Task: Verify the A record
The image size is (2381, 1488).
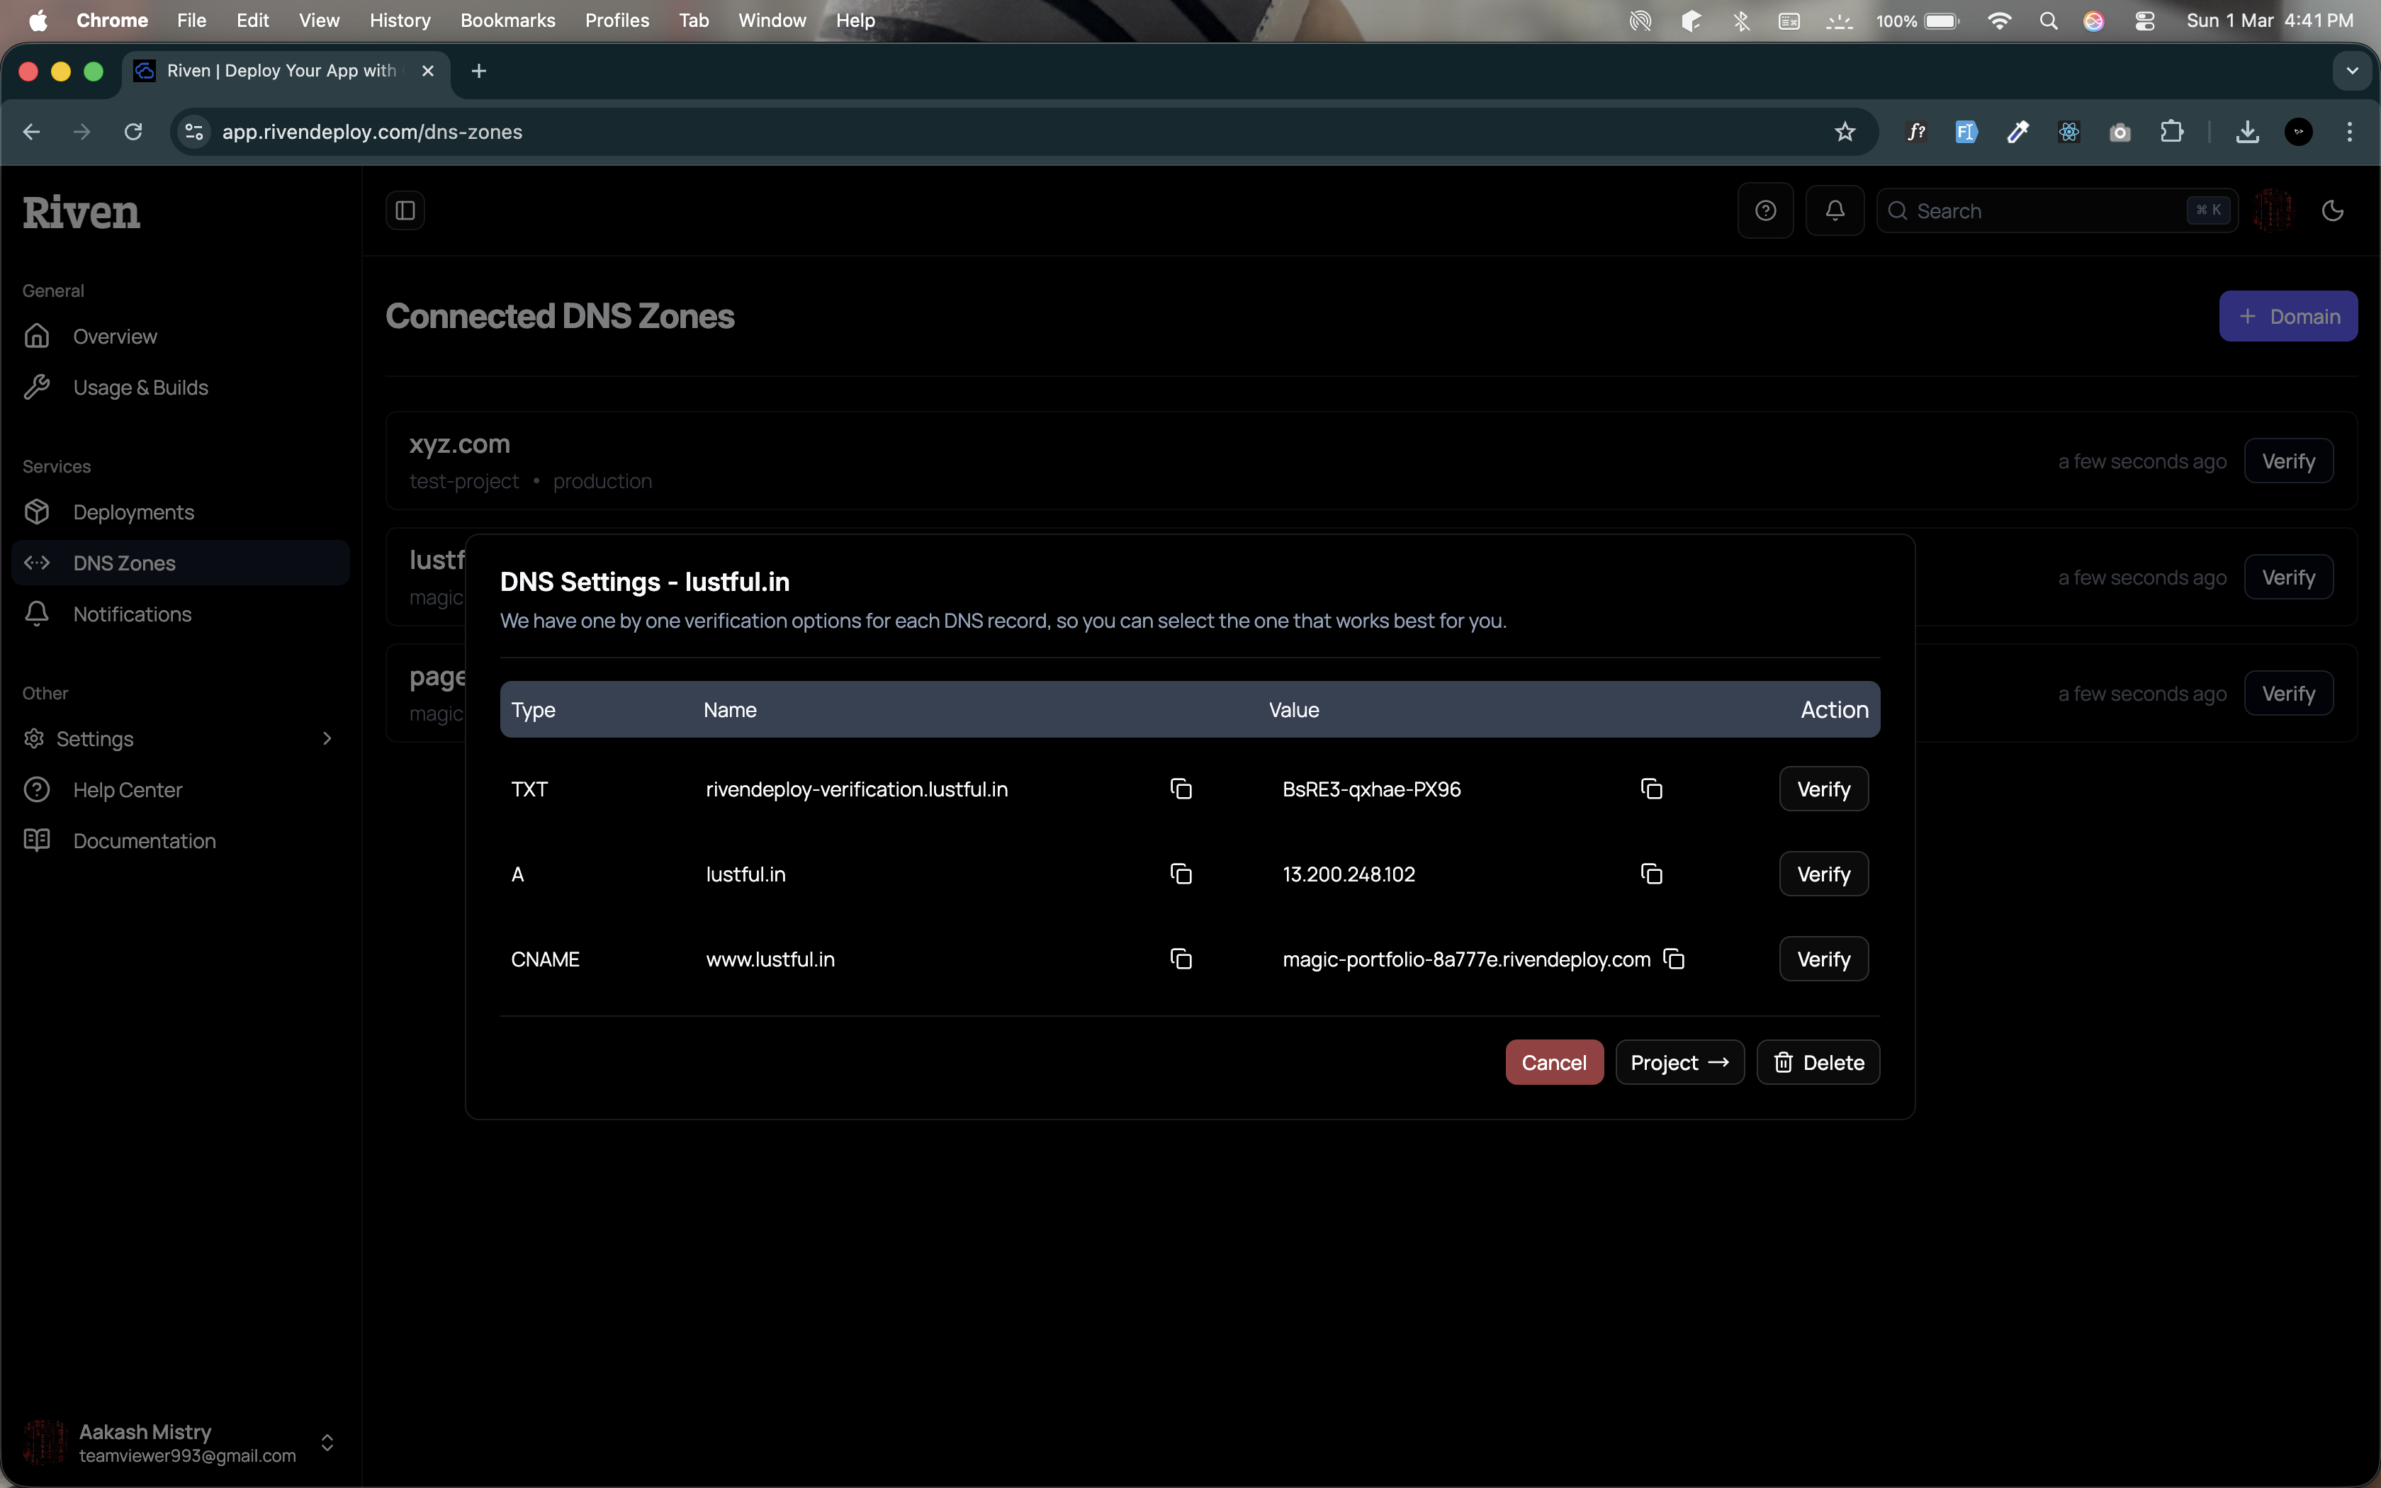Action: pos(1823,874)
